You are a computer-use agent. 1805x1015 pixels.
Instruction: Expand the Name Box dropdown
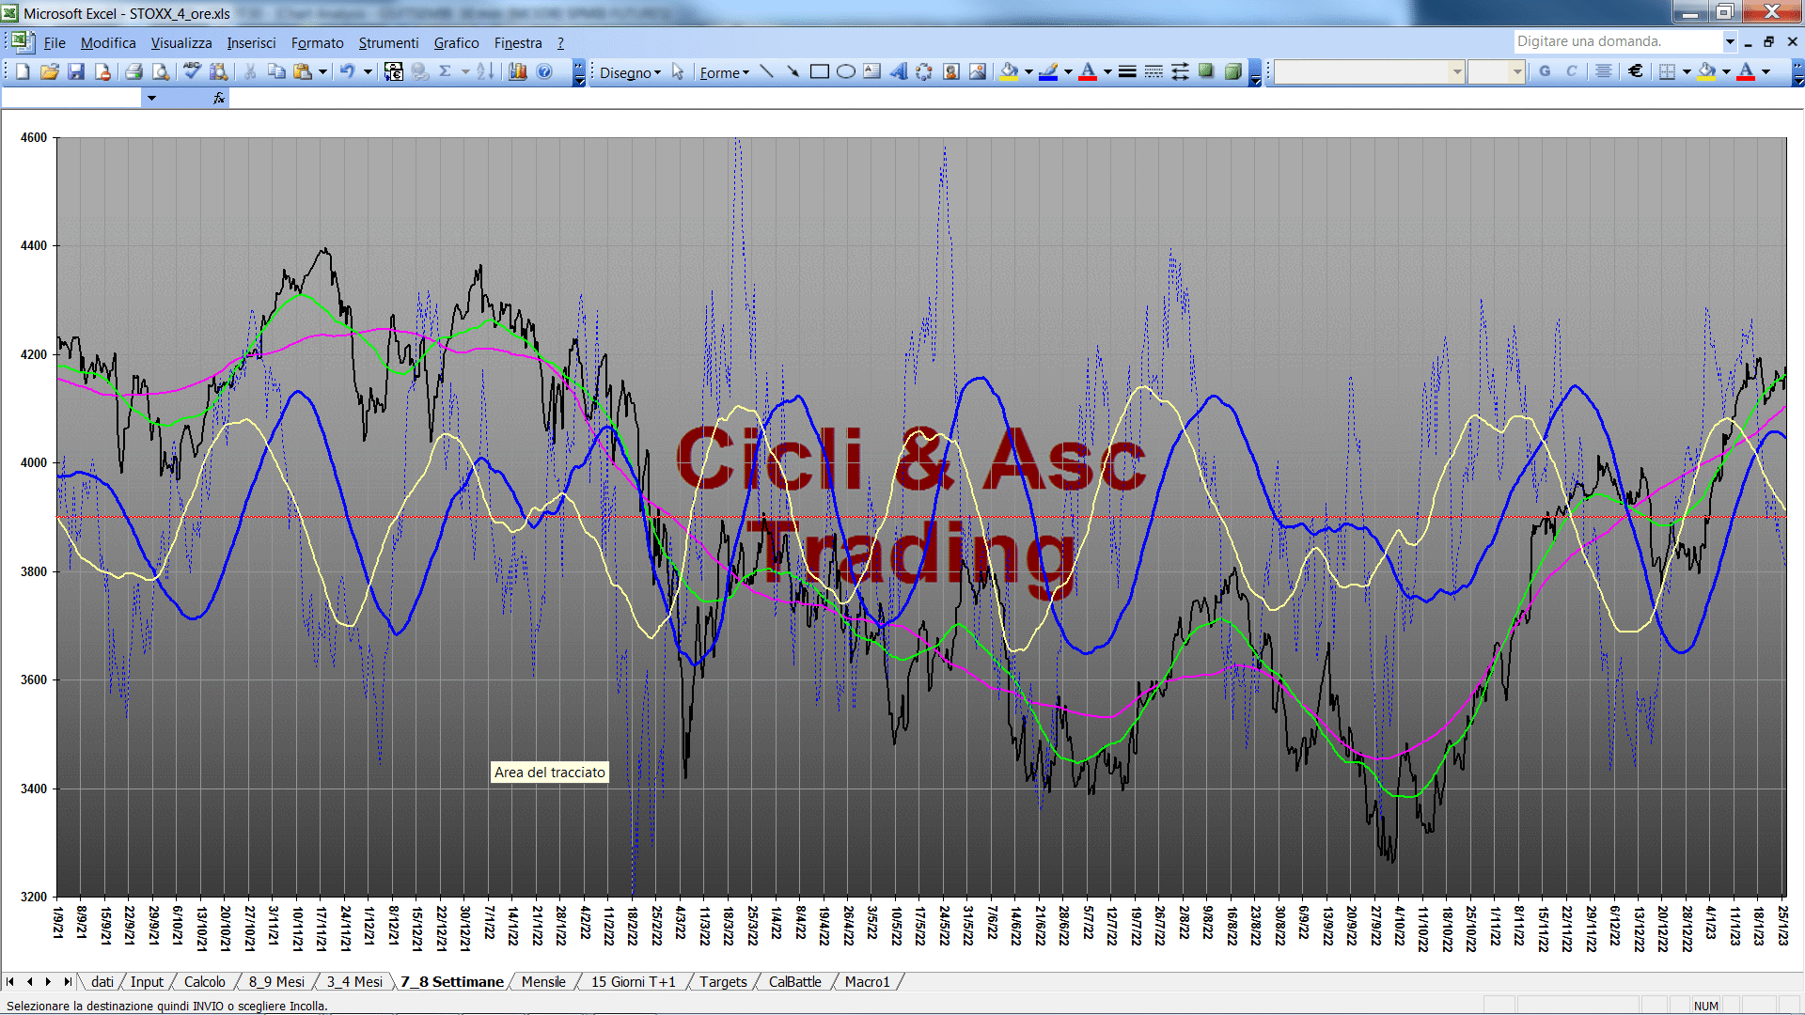coord(151,98)
